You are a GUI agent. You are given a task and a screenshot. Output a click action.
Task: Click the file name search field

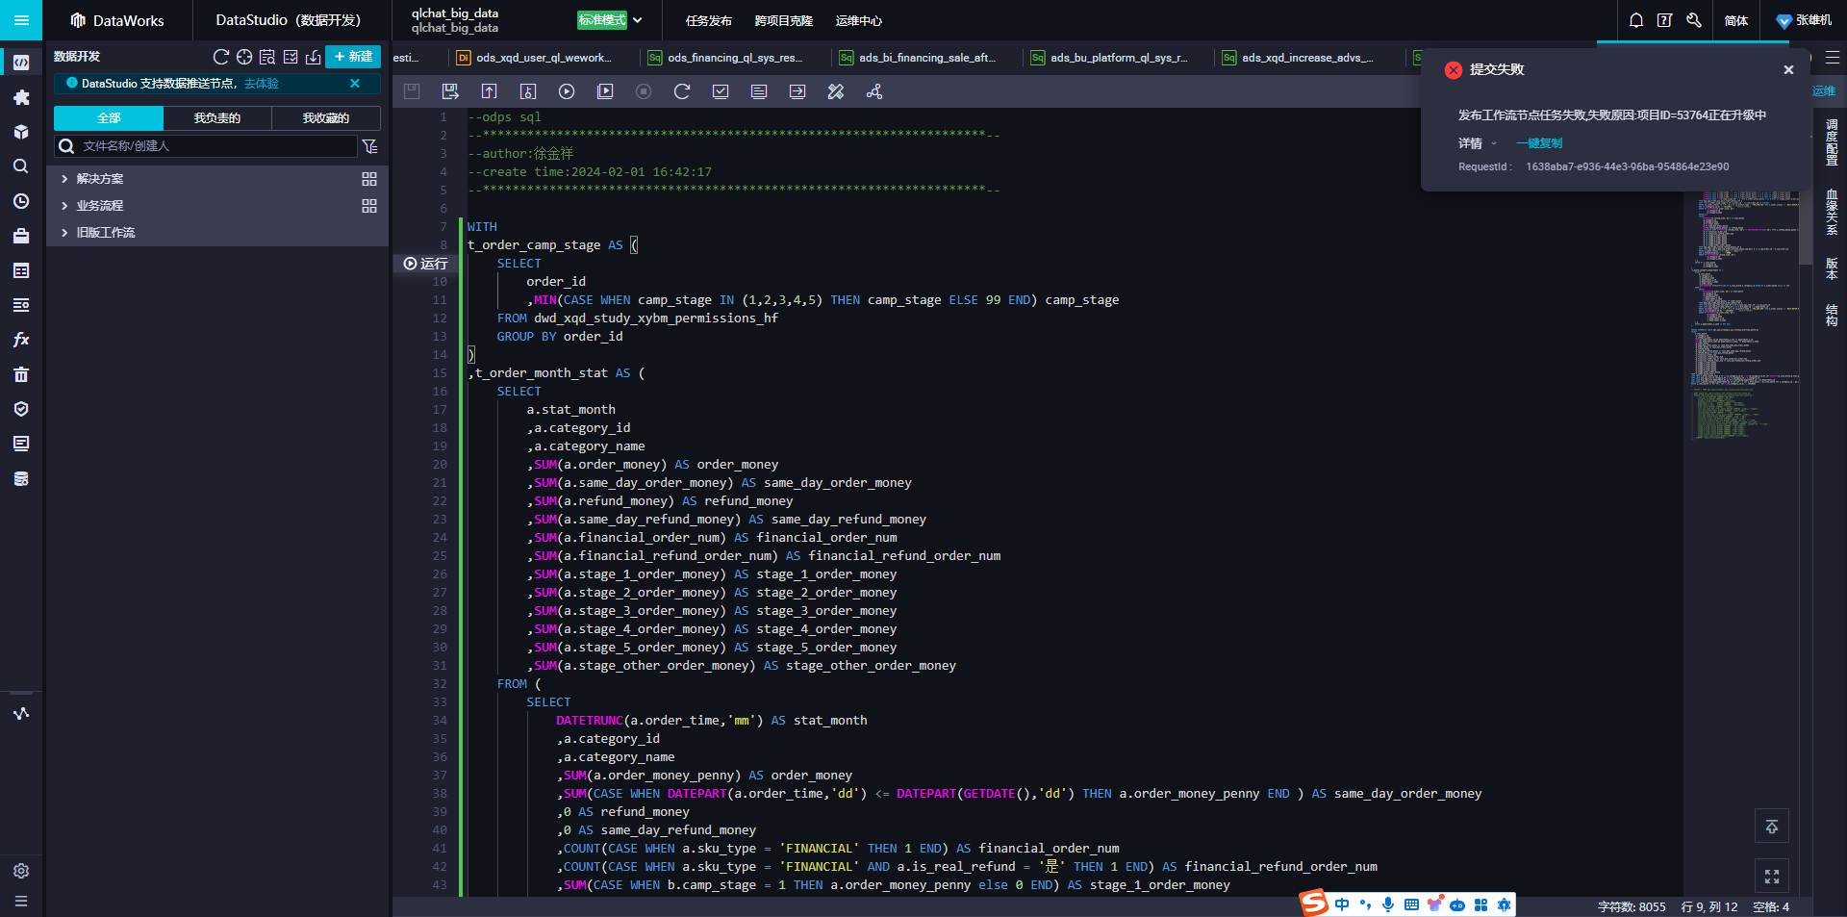206,146
